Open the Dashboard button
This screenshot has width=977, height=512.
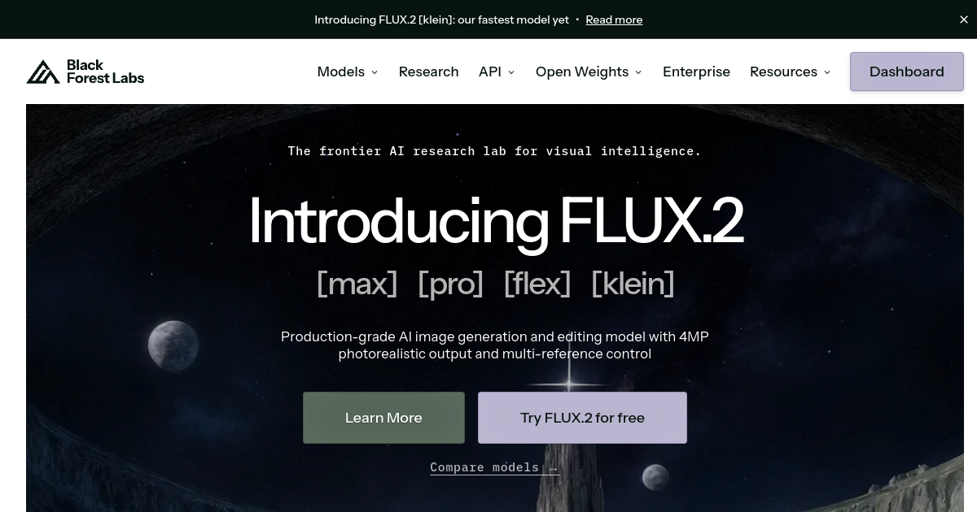tap(907, 72)
